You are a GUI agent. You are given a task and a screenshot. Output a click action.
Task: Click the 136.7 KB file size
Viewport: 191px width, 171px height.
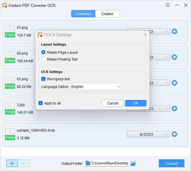(x=24, y=35)
